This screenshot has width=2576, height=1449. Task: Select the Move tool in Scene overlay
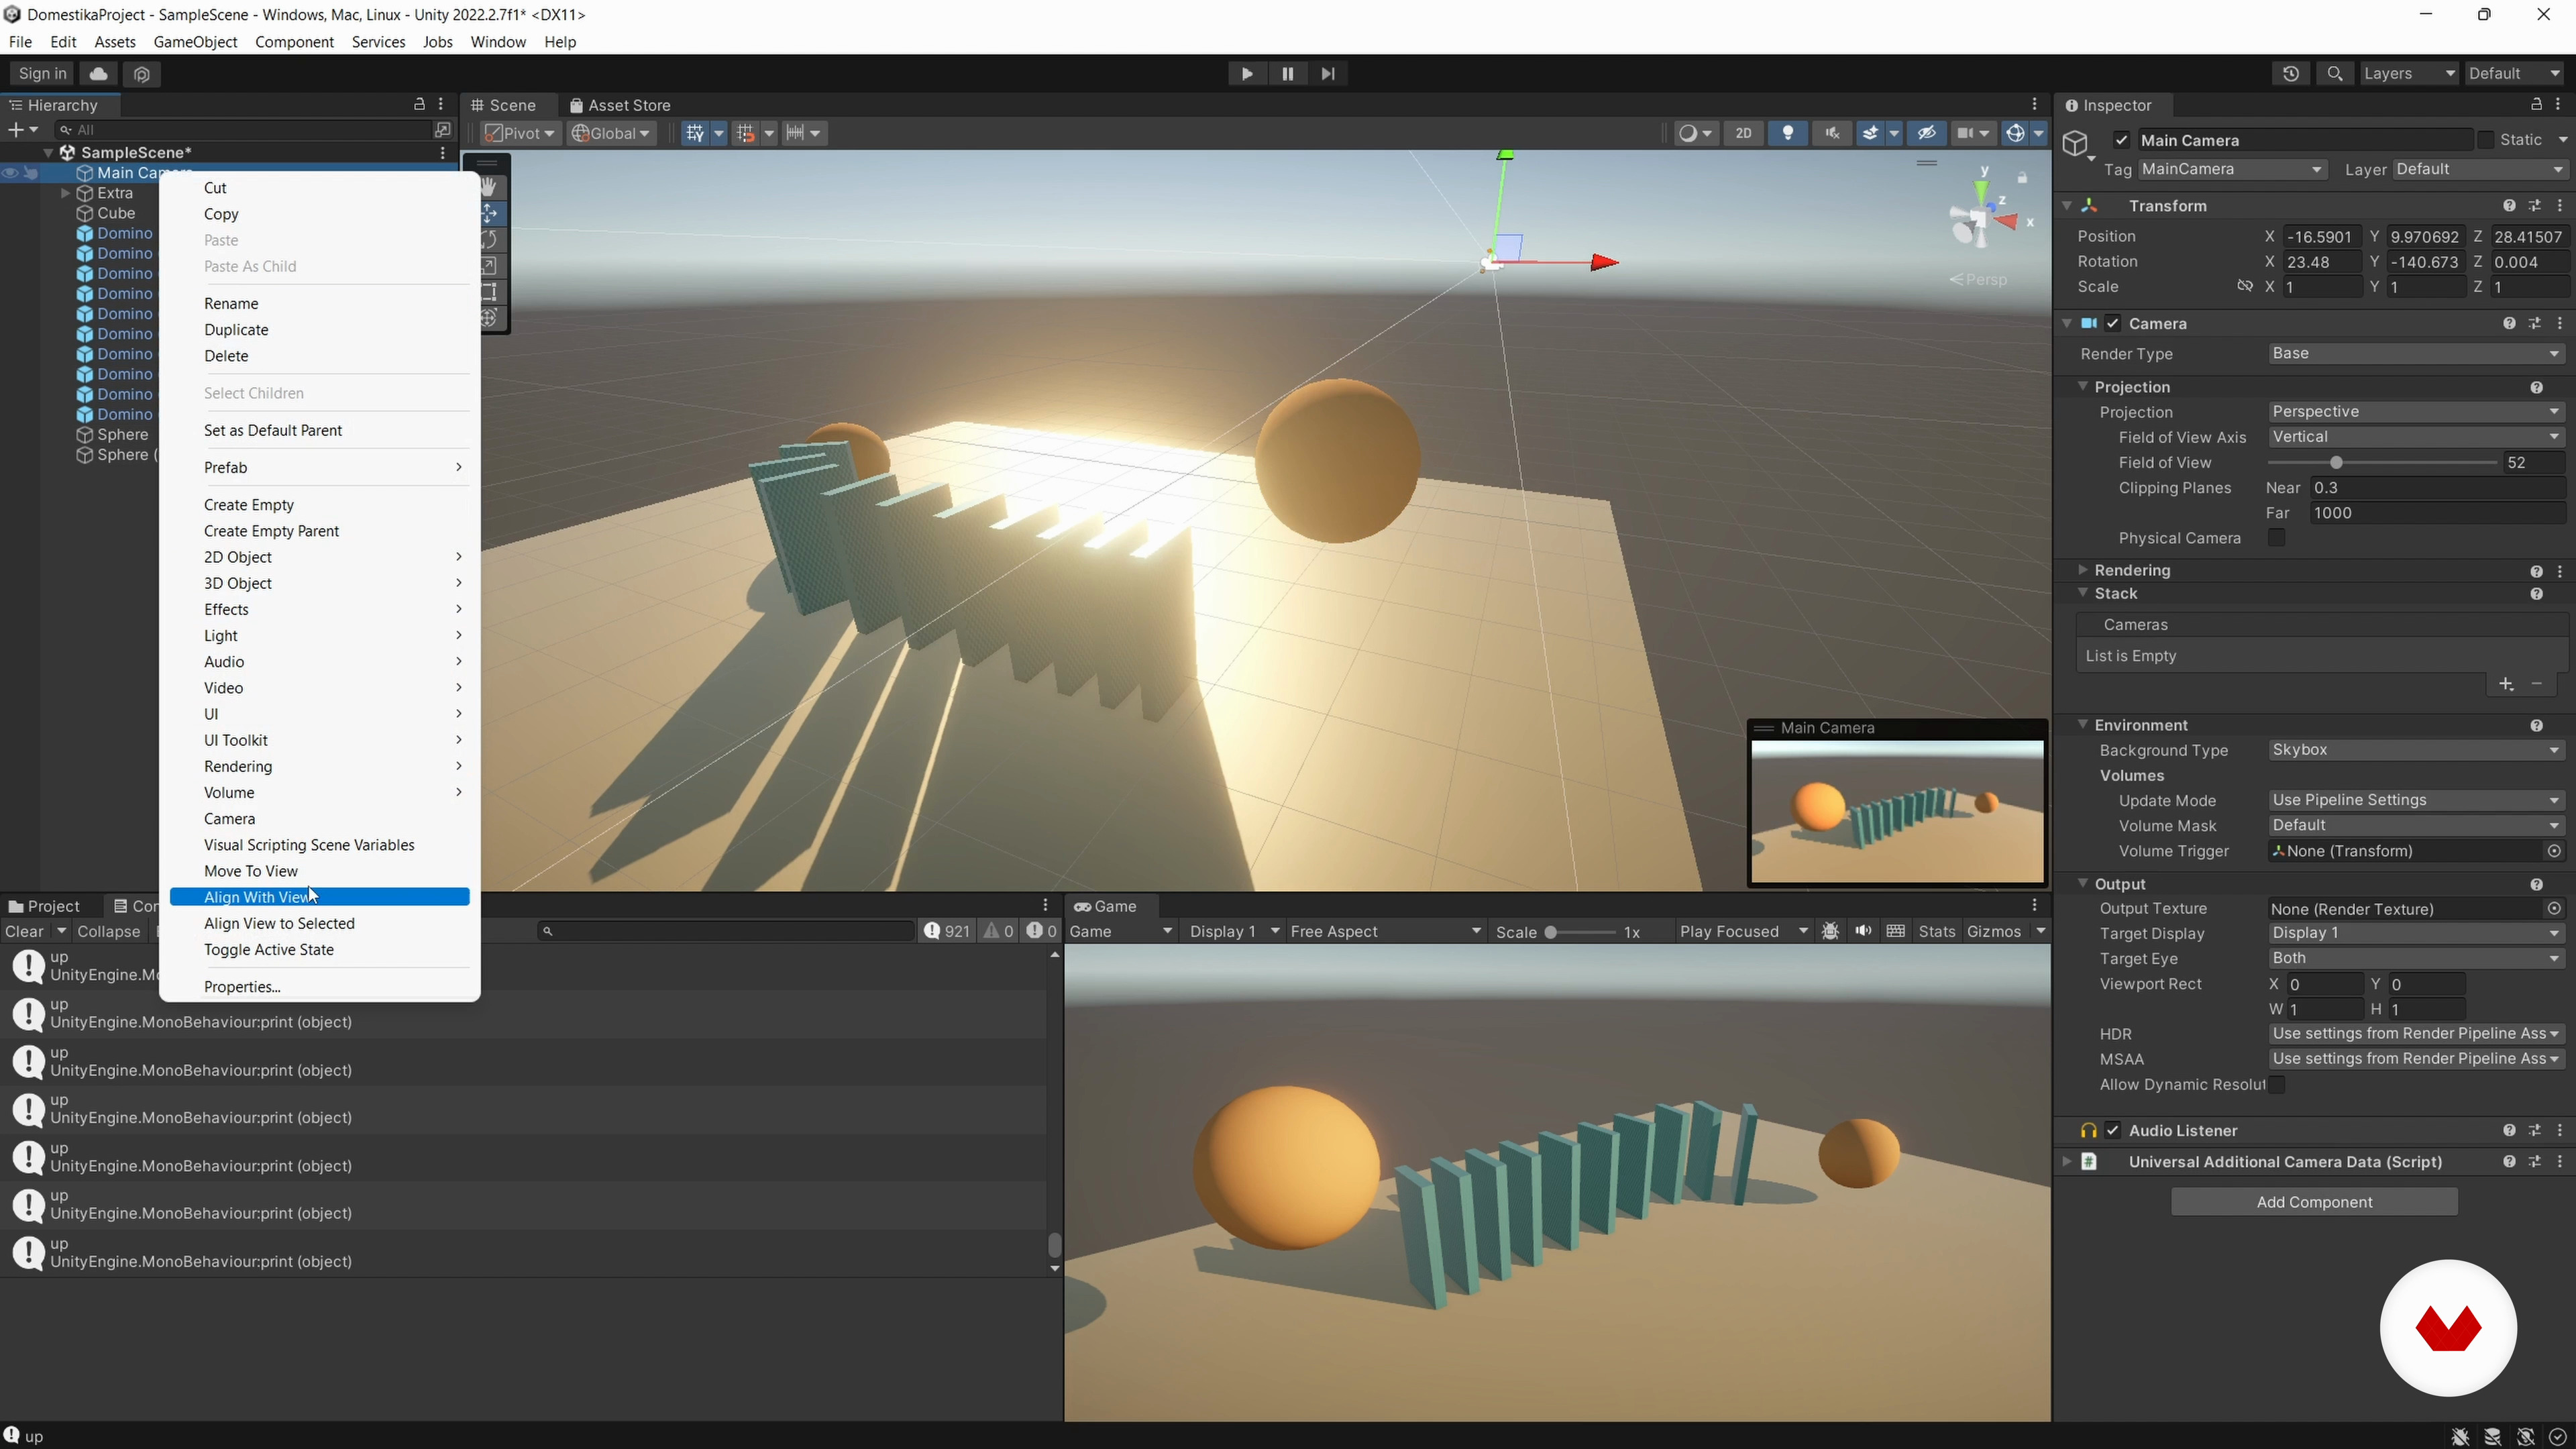click(490, 213)
